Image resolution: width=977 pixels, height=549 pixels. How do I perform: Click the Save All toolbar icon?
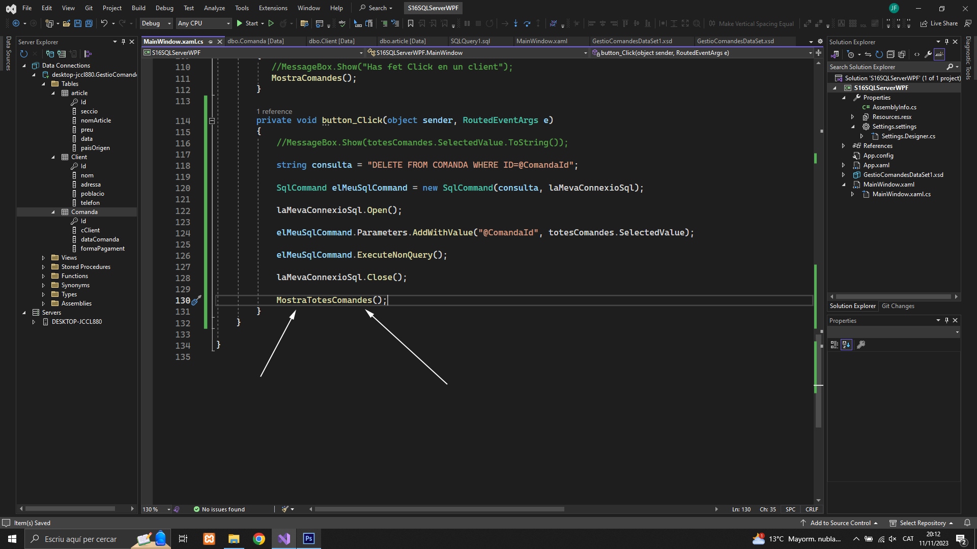[89, 23]
